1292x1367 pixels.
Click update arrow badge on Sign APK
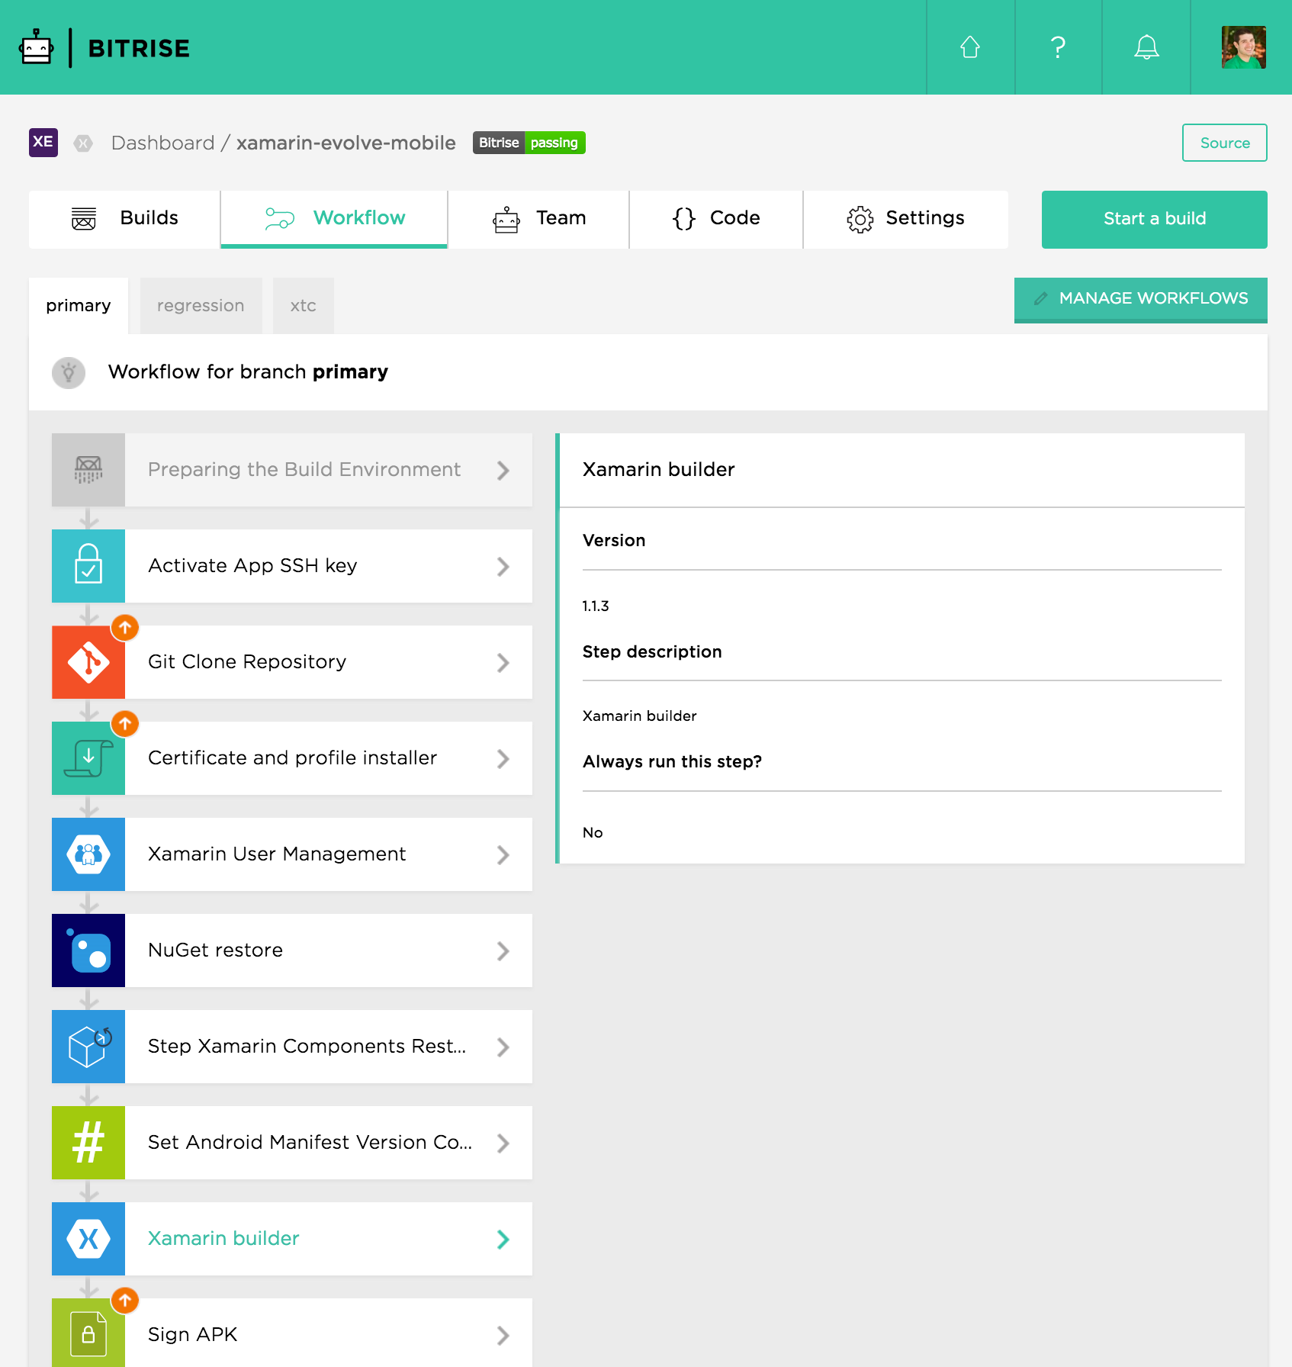pyautogui.click(x=125, y=1300)
